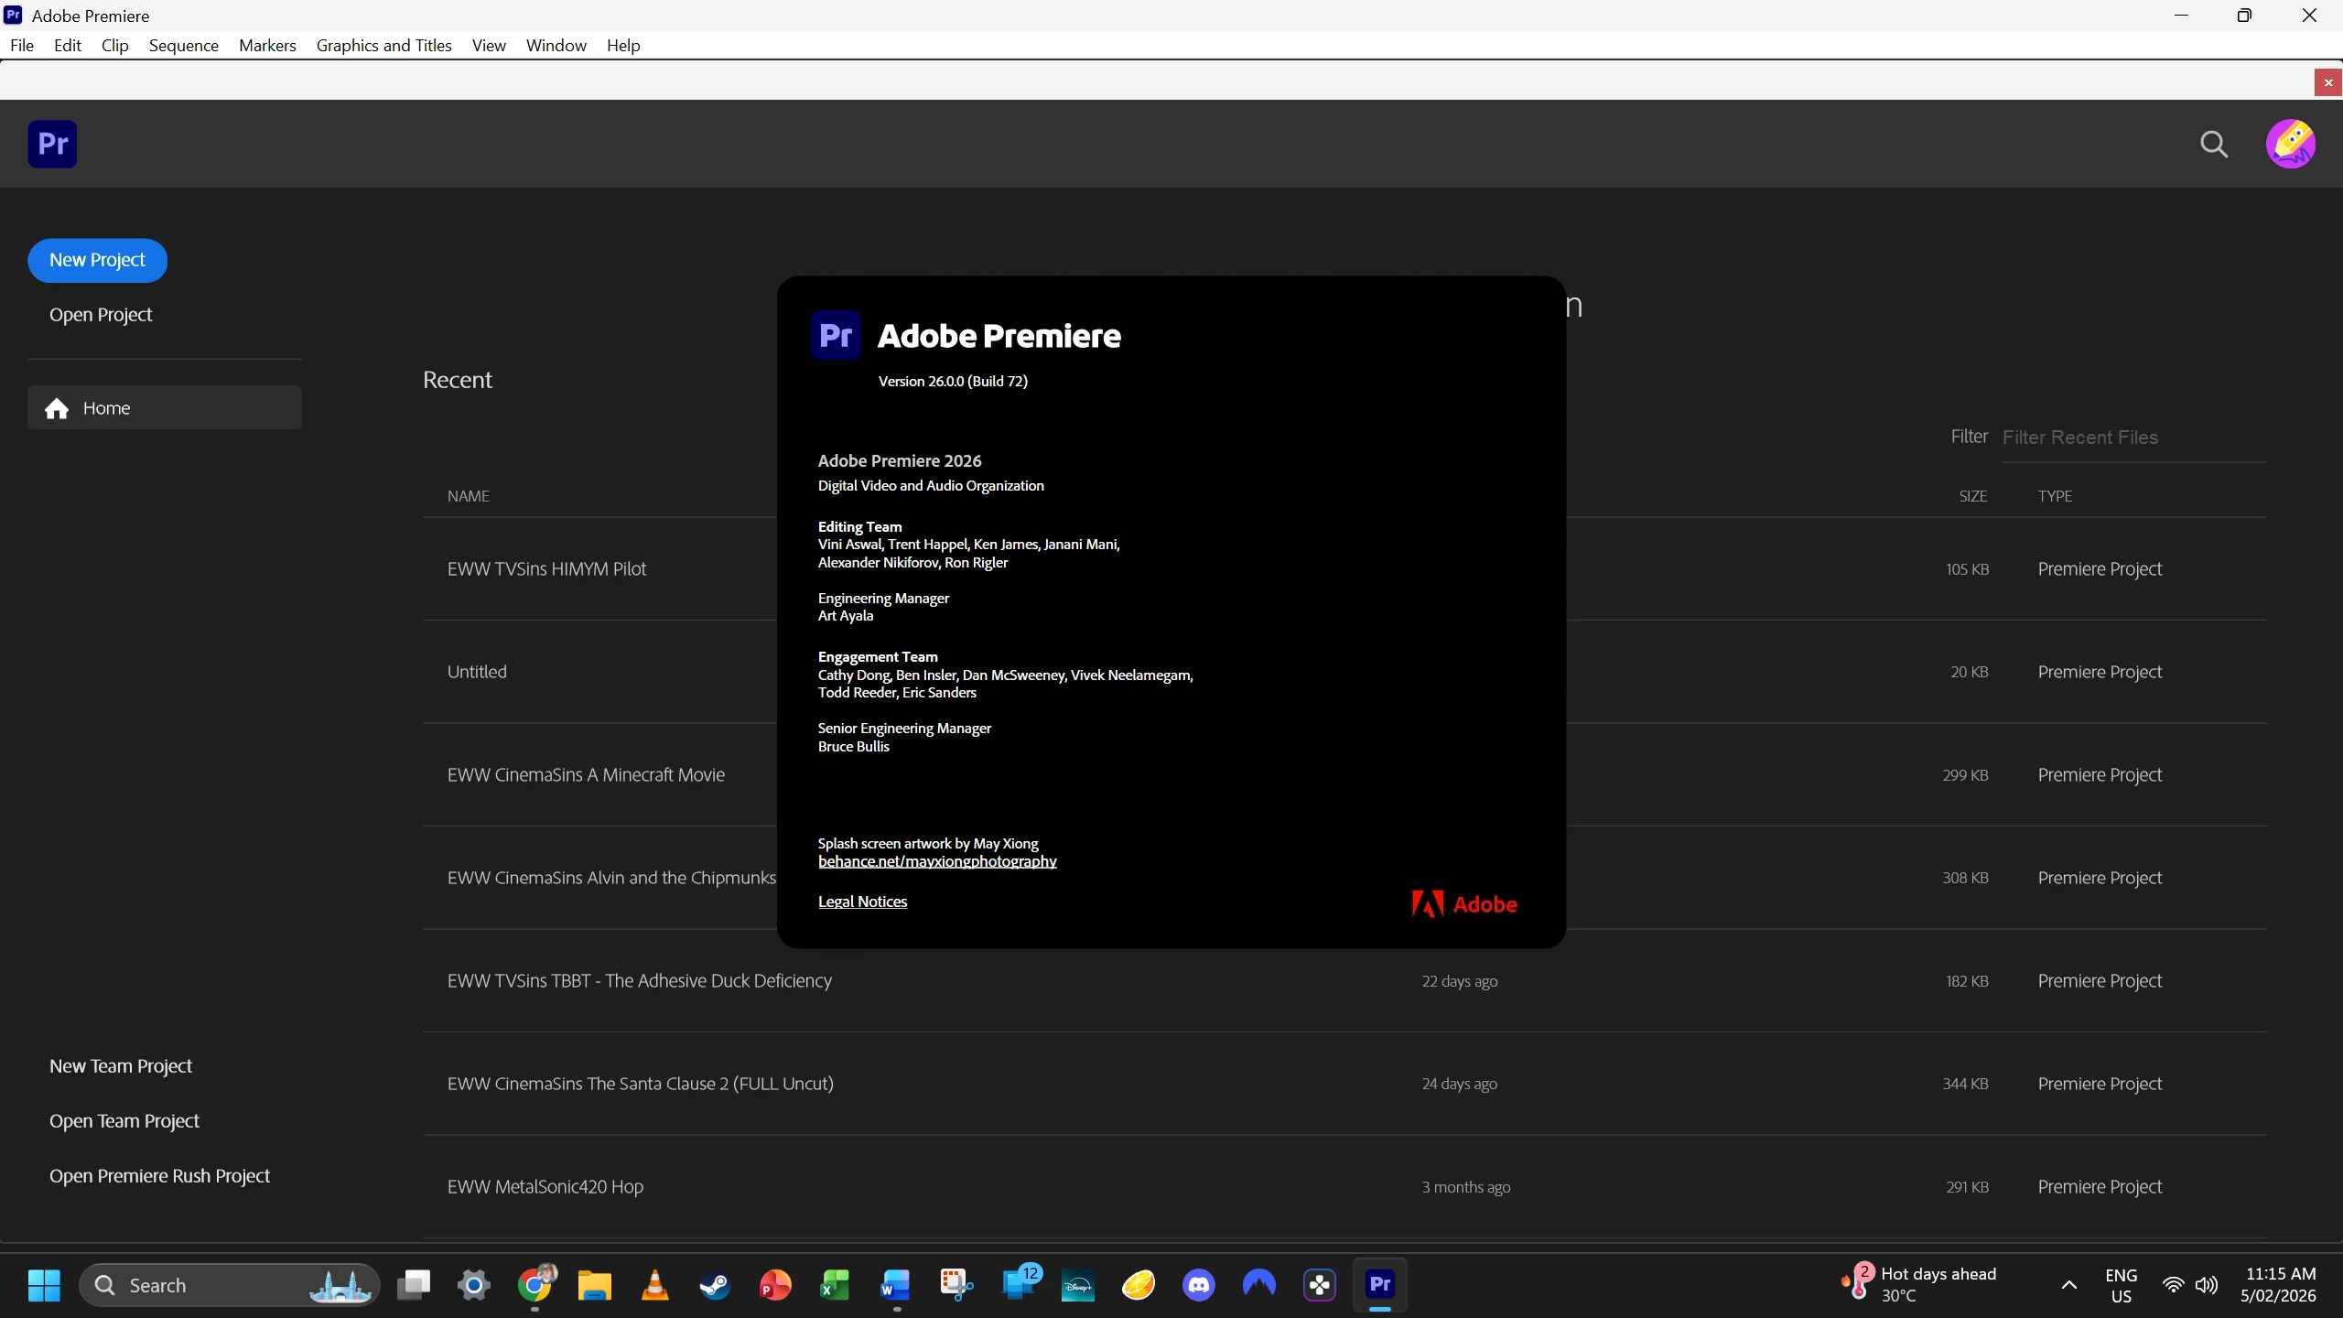
Task: Launch VLC media player from taskbar
Action: coord(655,1285)
